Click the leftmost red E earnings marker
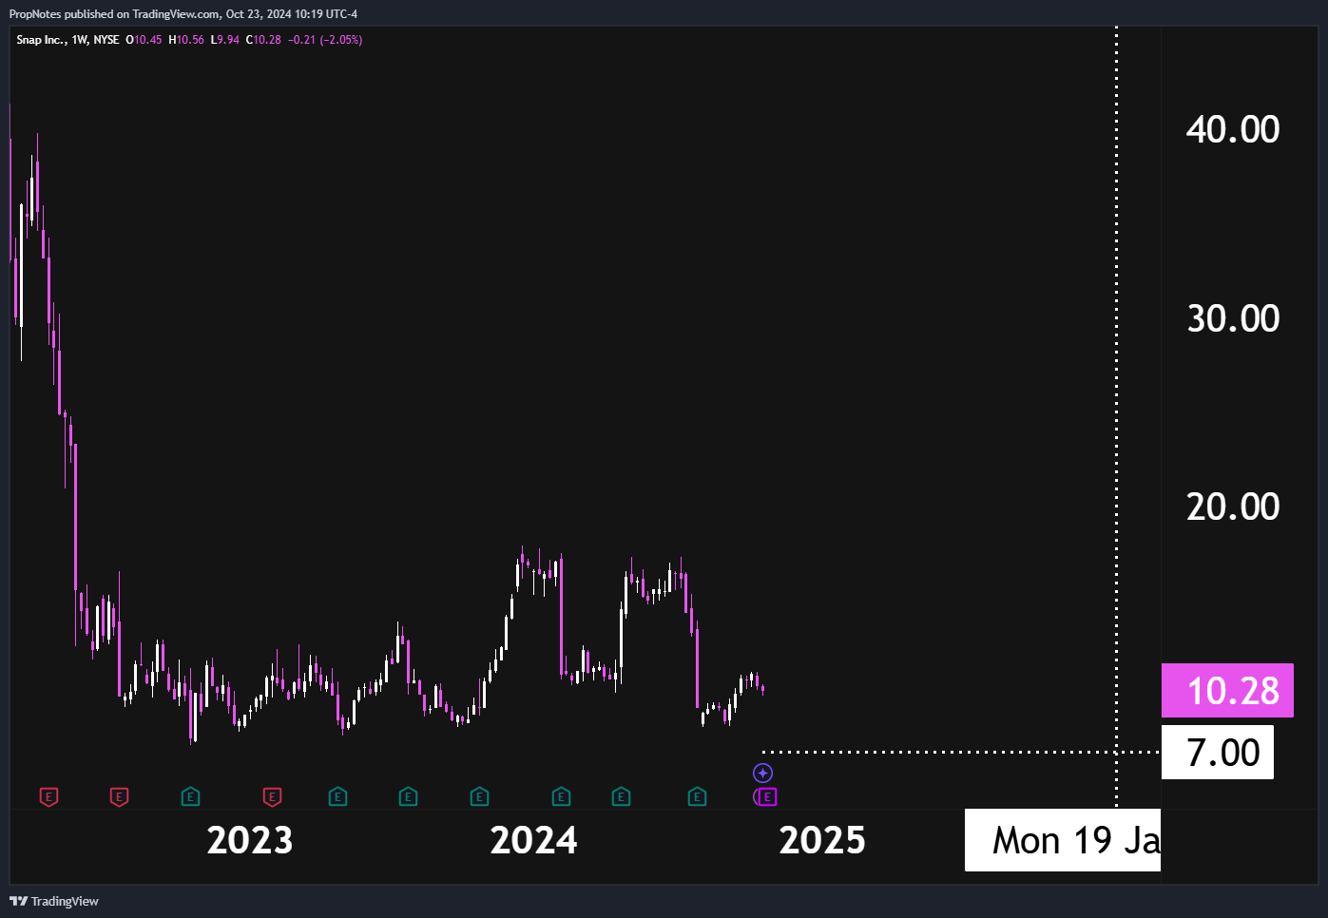The image size is (1328, 918). [48, 796]
